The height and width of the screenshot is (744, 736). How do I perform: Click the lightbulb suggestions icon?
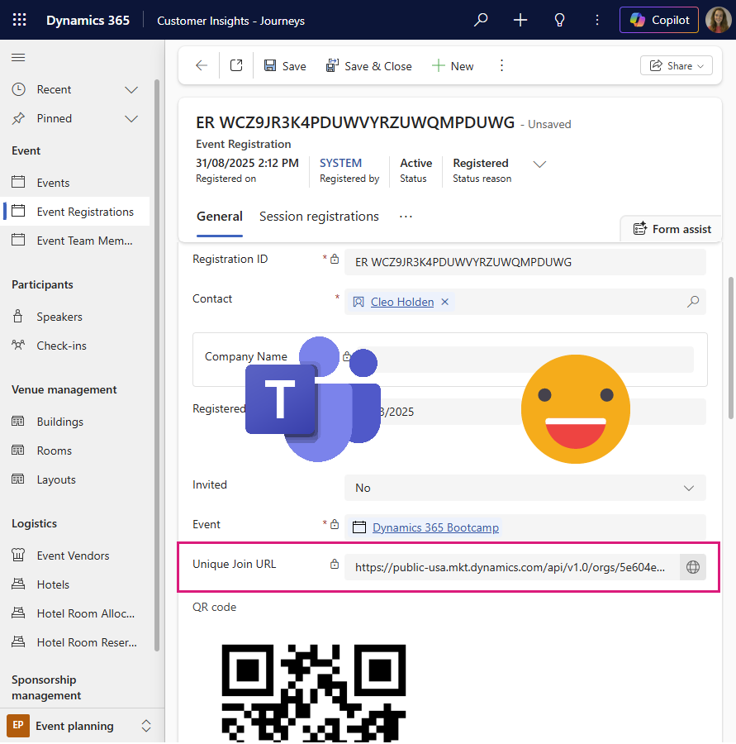[559, 19]
